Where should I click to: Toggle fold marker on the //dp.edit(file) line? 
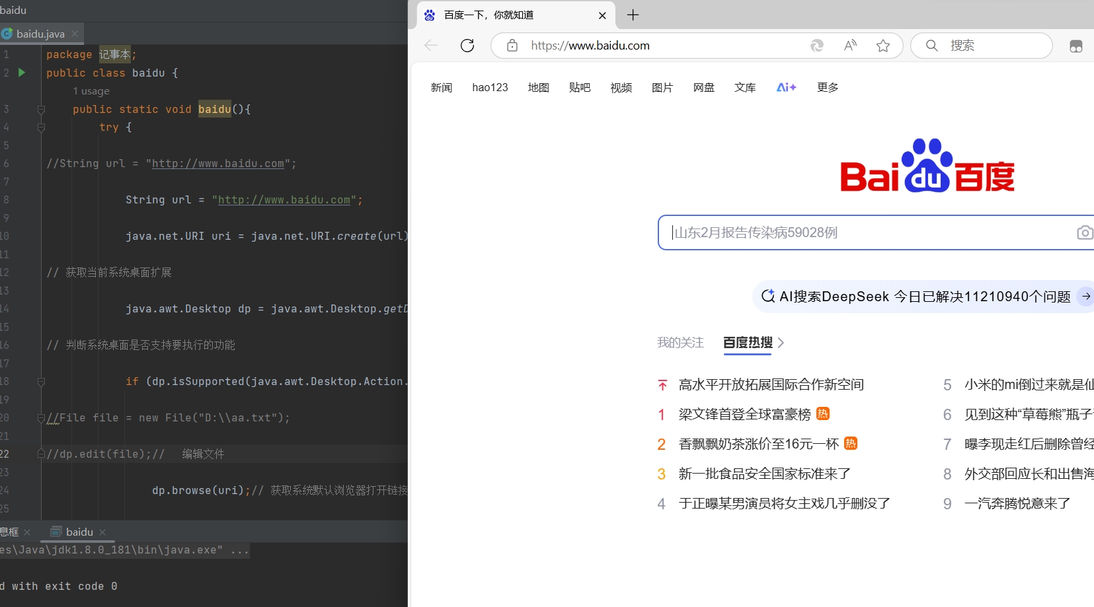click(x=41, y=454)
